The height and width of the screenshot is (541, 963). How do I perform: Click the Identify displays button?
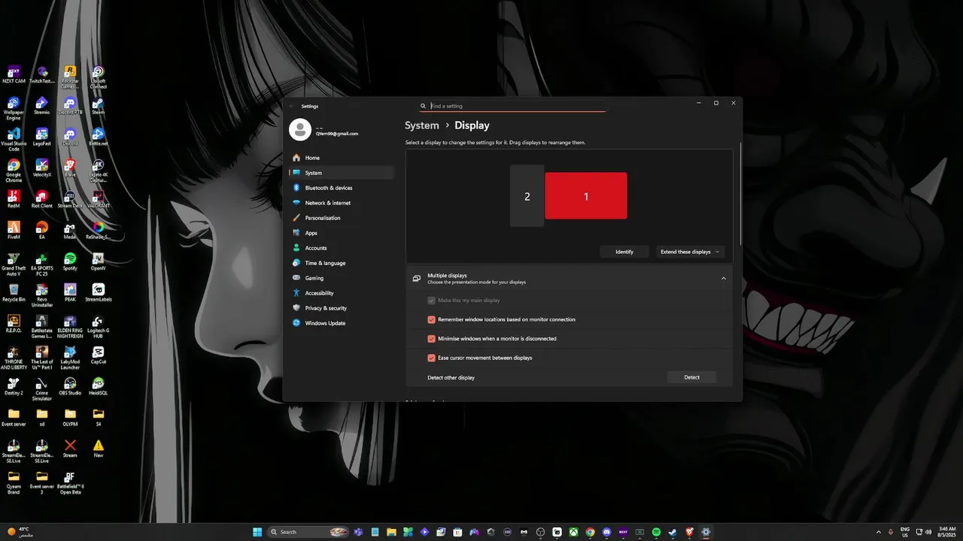pyautogui.click(x=624, y=252)
